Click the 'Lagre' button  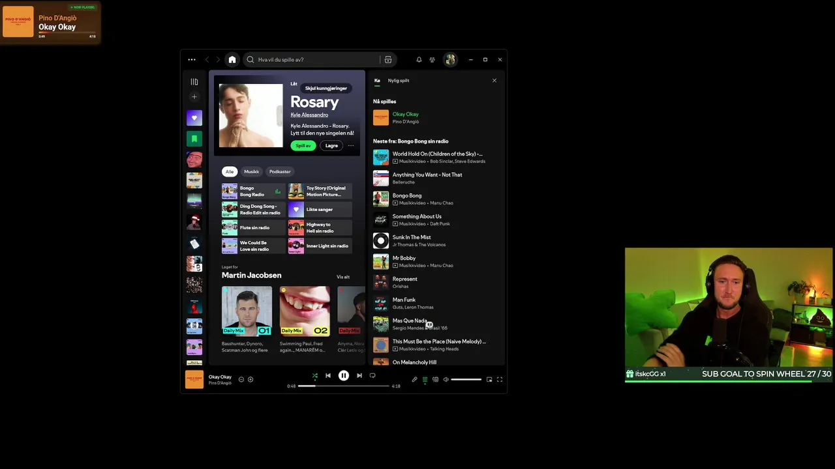click(x=331, y=145)
